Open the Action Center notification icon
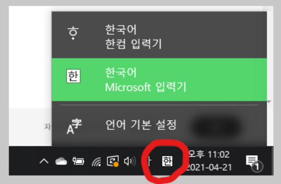This screenshot has width=281, height=184. [254, 163]
